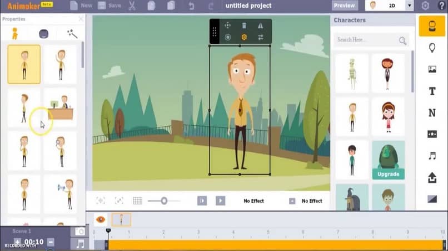Click the Save button
This screenshot has width=448, height=251.
[x=109, y=6]
